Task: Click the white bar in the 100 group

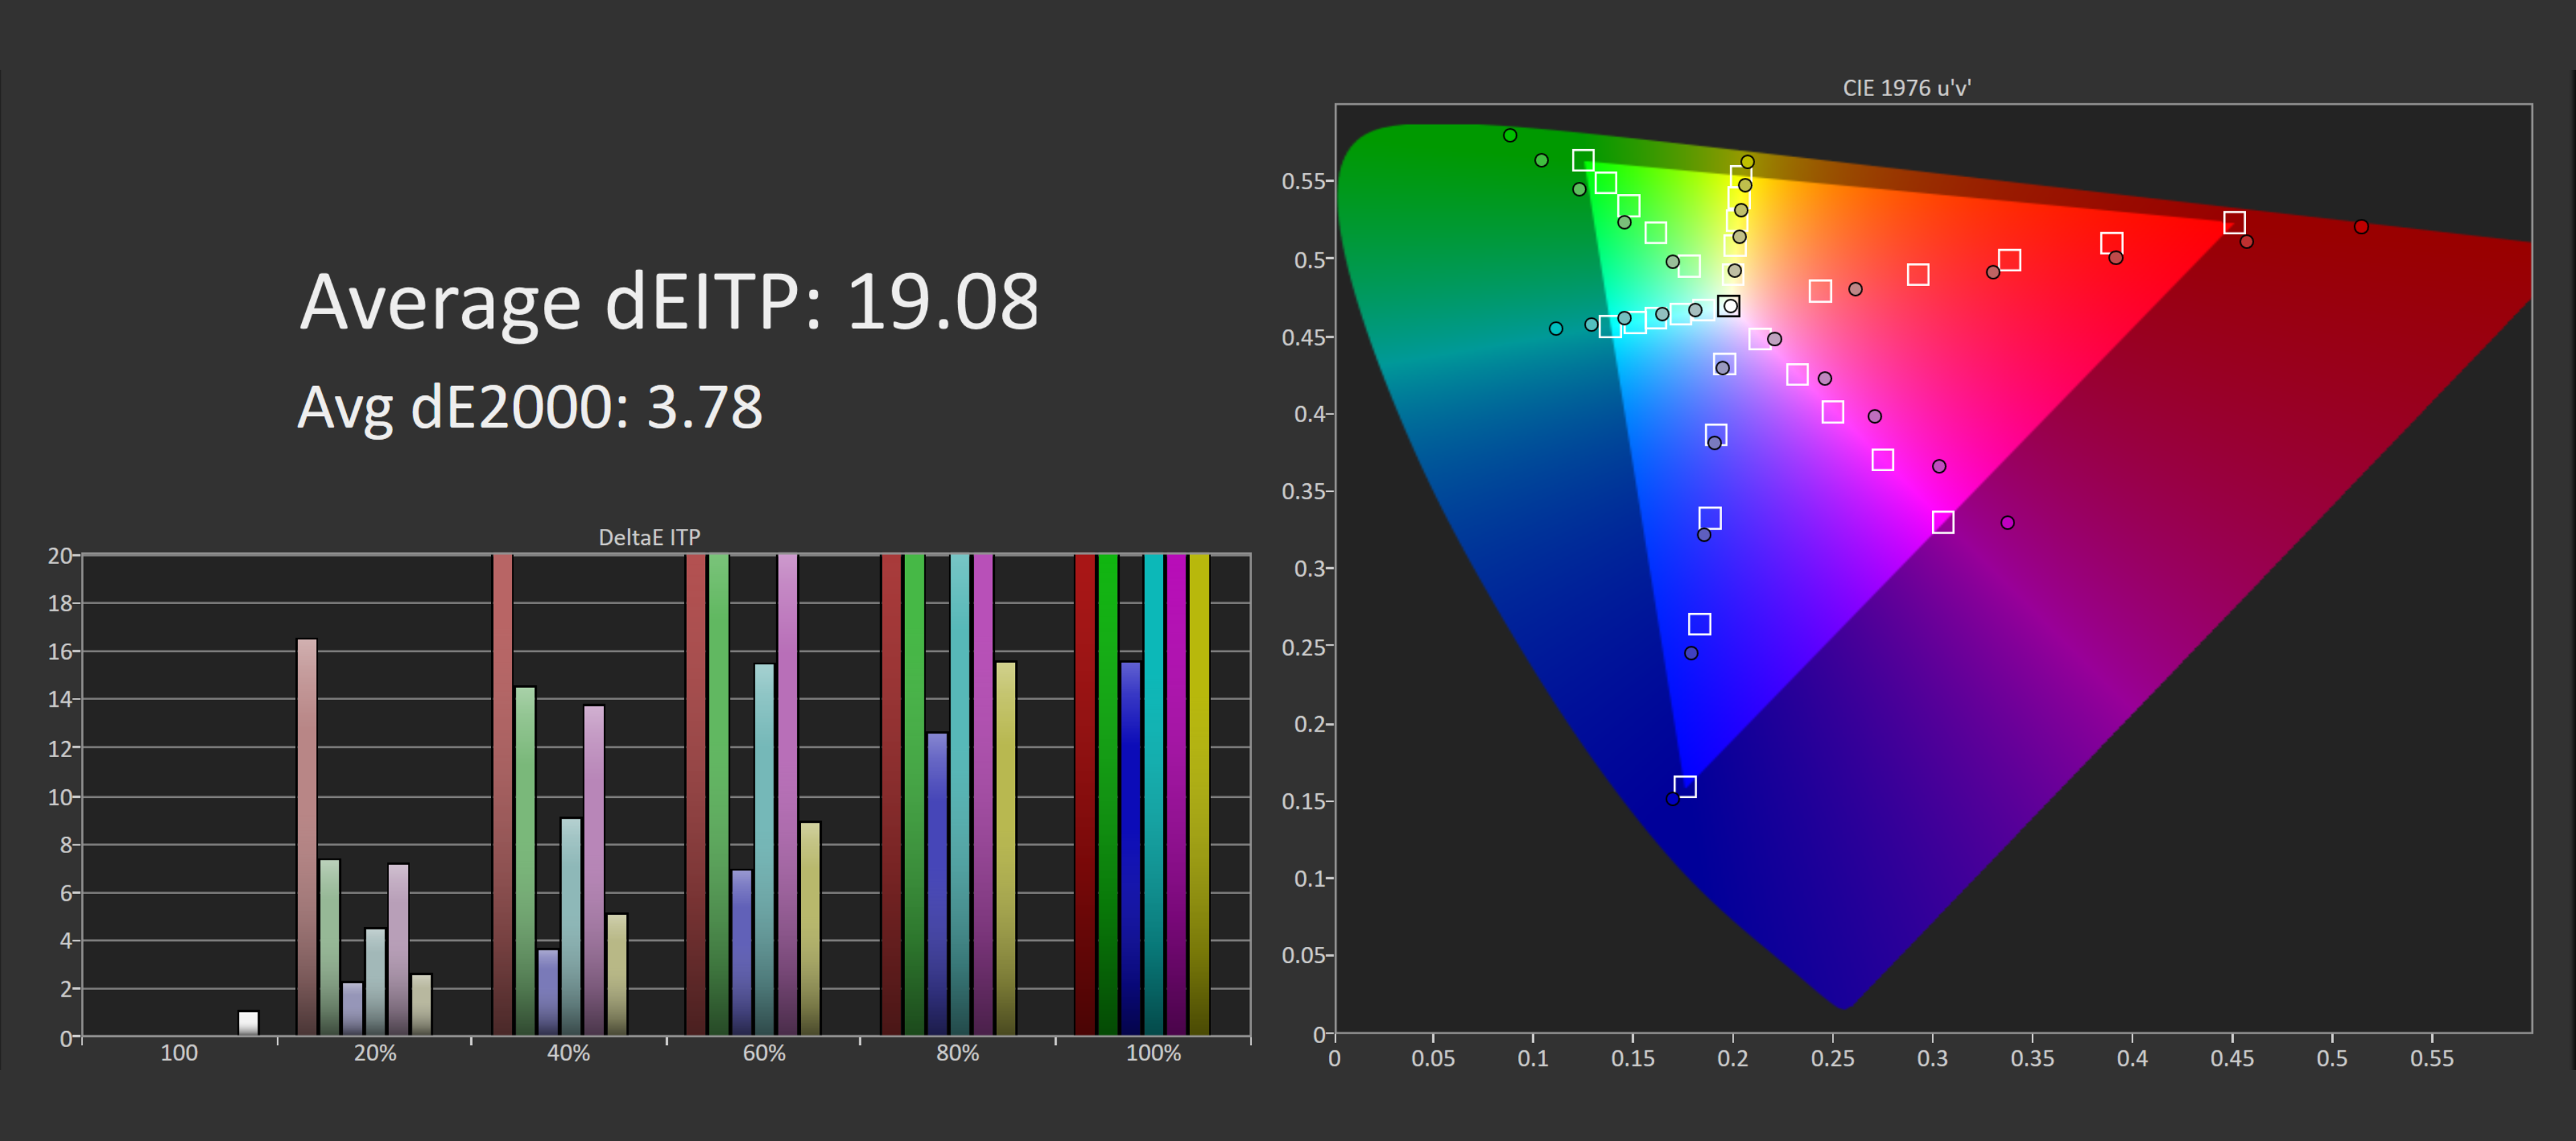Action: (248, 1023)
